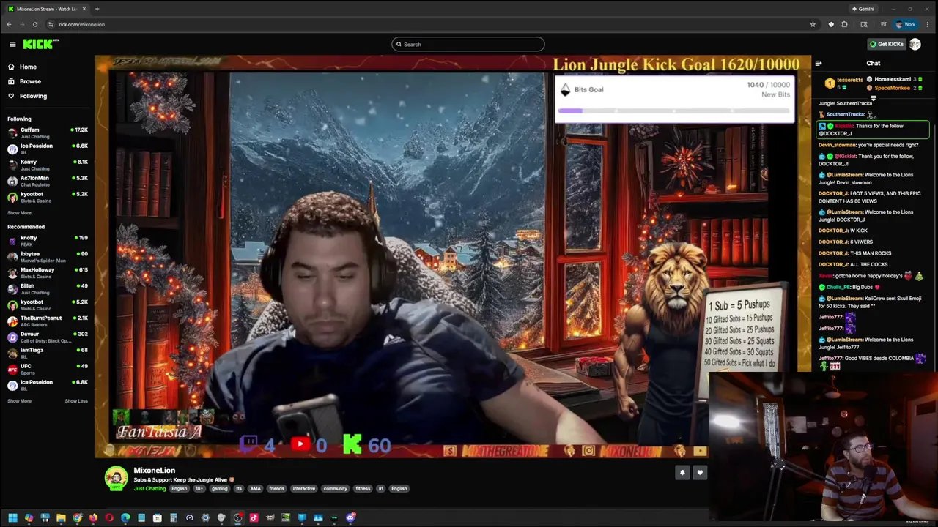
Task: Open UFC recommended channel
Action: [x=47, y=369]
